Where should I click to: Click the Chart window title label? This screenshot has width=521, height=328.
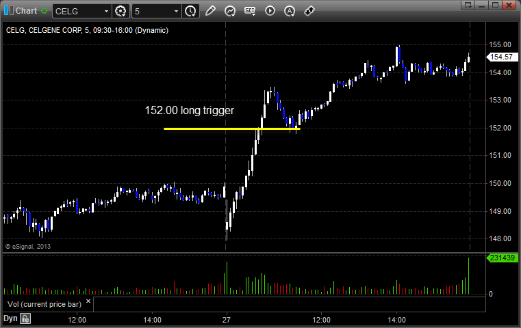[26, 11]
